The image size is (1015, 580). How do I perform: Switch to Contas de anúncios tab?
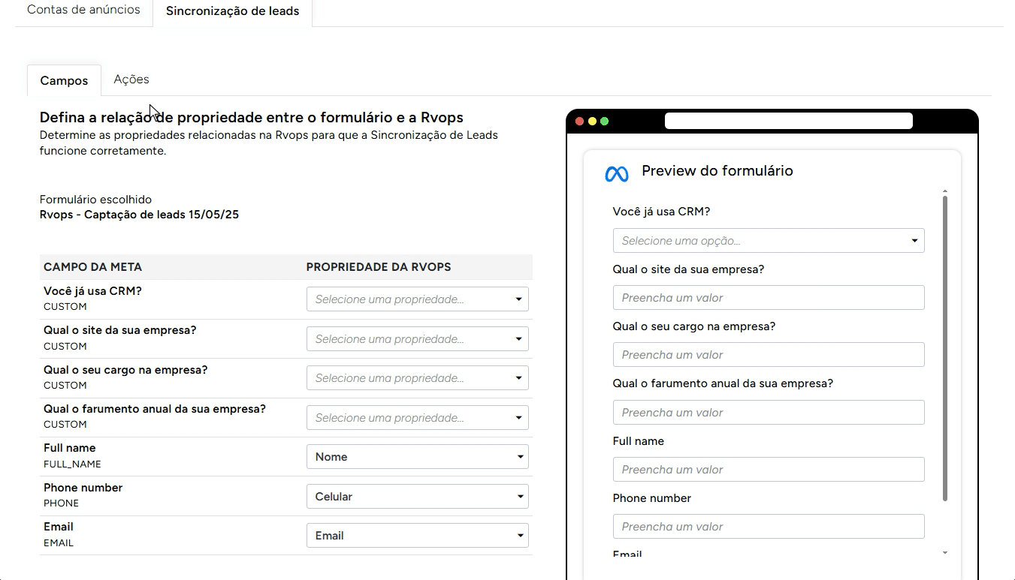tap(83, 11)
